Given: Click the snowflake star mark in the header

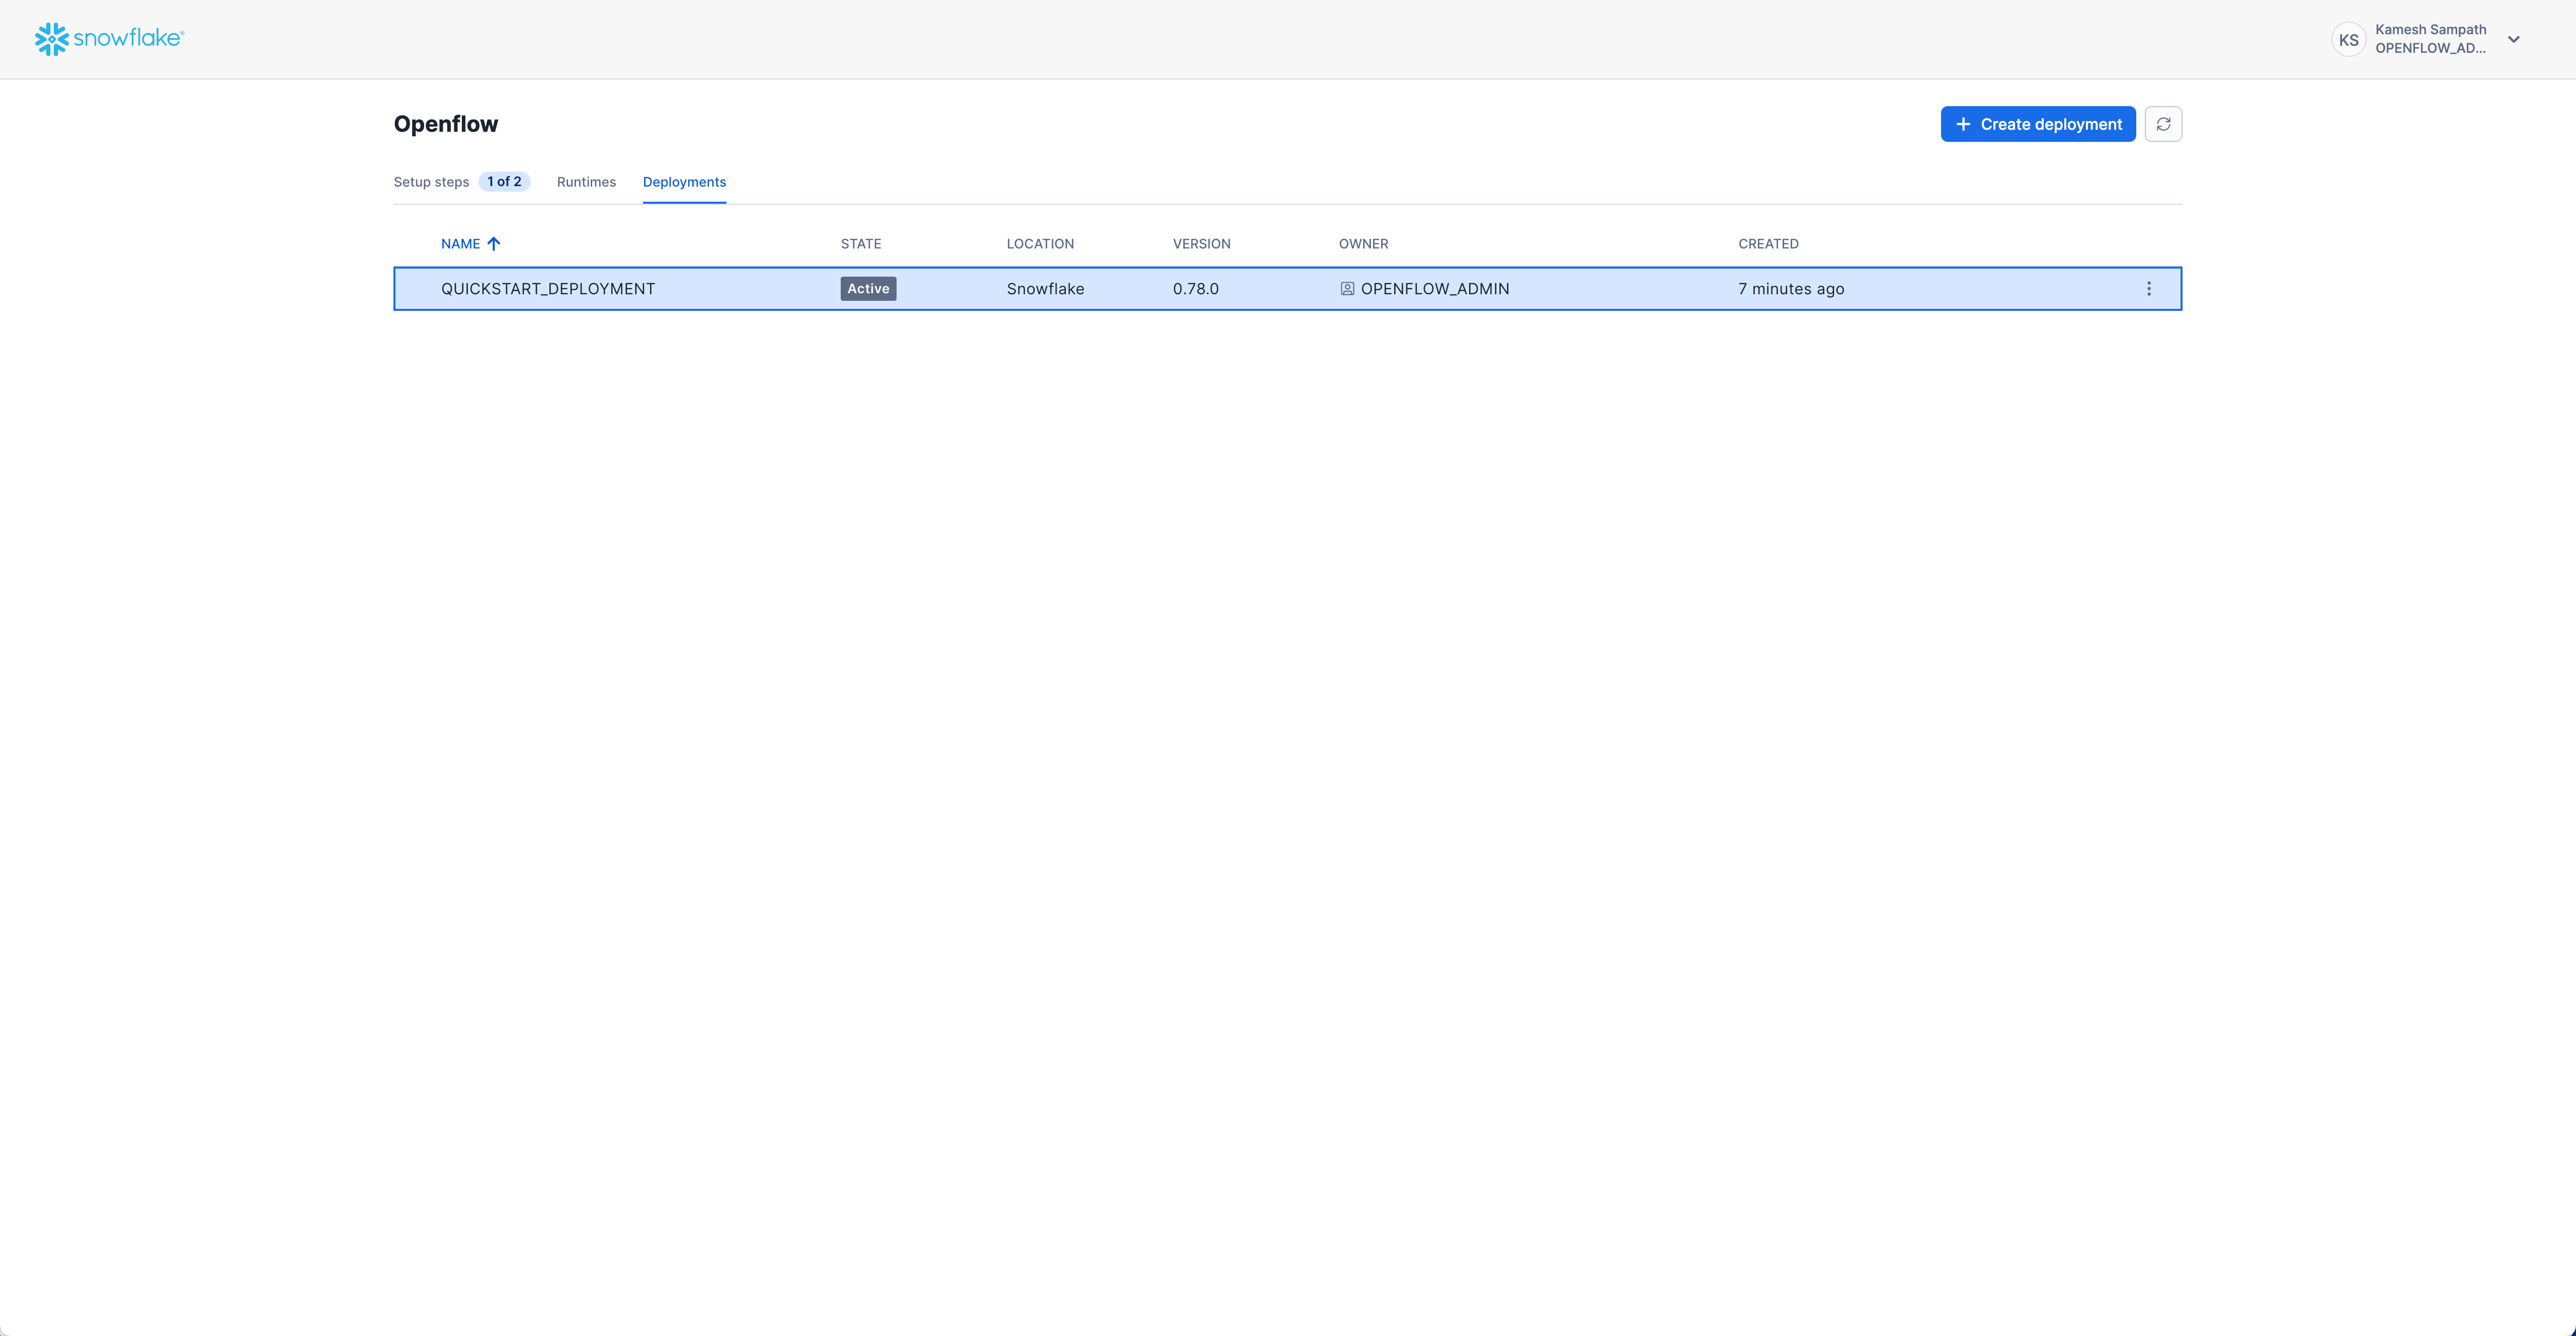Looking at the screenshot, I should pyautogui.click(x=52, y=38).
